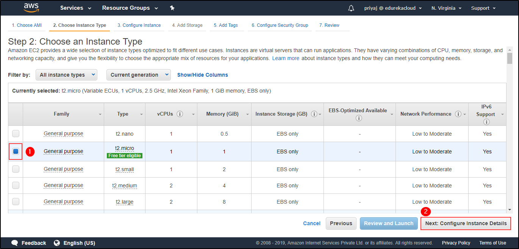Viewport: 519px width, 249px height.
Task: Open the Type column filter arrow
Action: (x=141, y=114)
